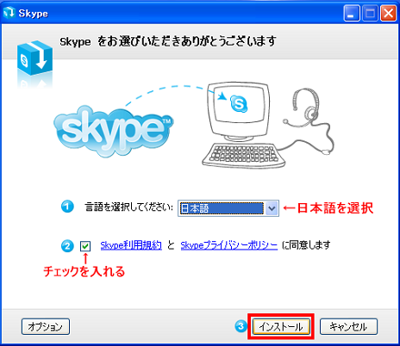
Task: Click the keyboard illustration
Action: tap(244, 156)
